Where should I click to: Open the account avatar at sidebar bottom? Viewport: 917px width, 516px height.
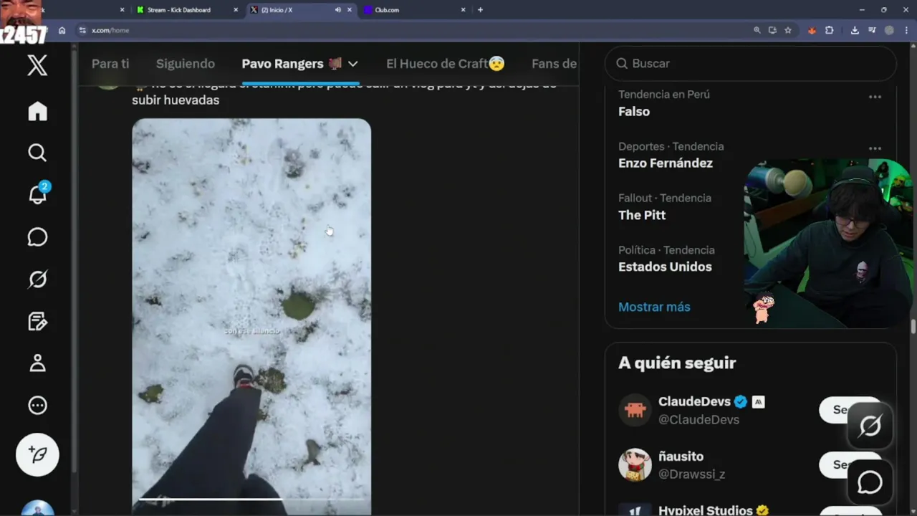[37, 508]
